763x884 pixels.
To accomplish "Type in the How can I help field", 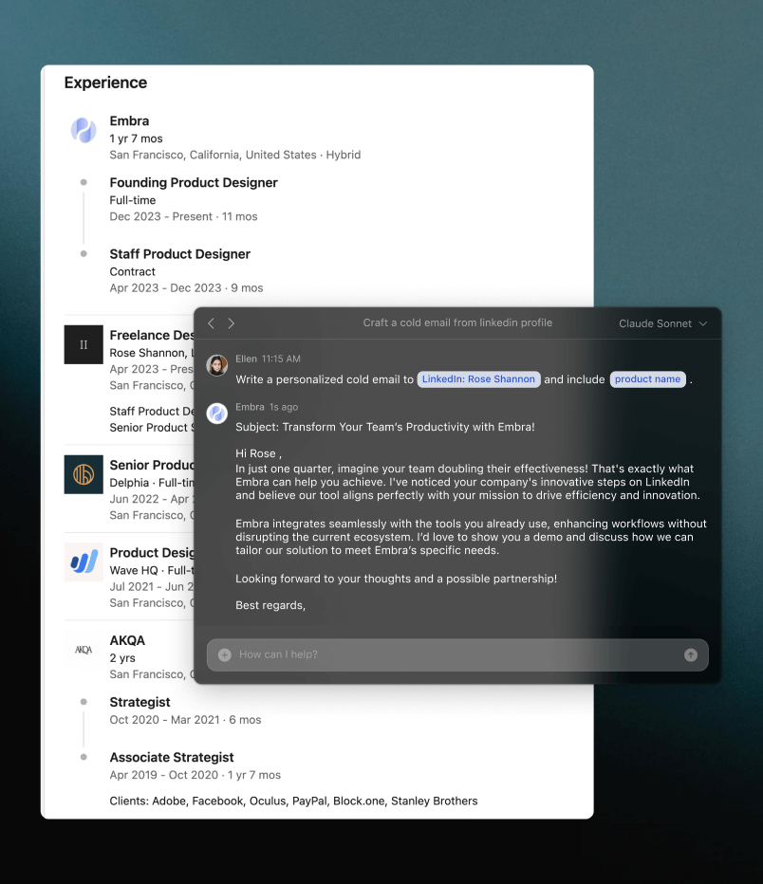I will 456,654.
